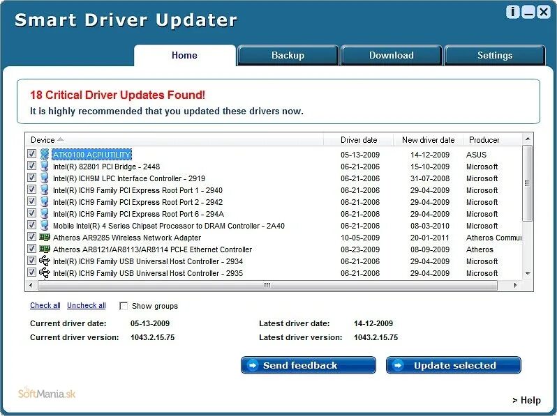Toggle checkbox for PCI Express Root Port 6

(x=31, y=213)
